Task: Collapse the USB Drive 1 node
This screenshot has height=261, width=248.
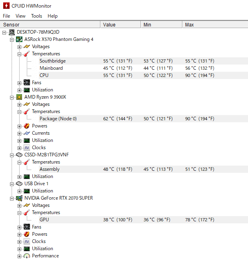Action: (12, 184)
